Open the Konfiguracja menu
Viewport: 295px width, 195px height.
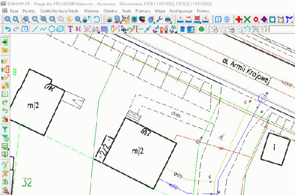[181, 11]
